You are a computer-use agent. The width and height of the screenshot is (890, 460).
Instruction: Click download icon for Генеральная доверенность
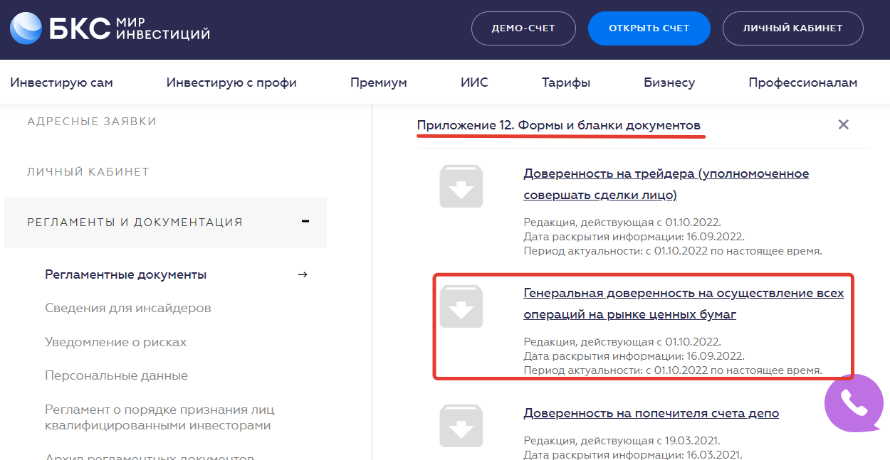coord(461,306)
